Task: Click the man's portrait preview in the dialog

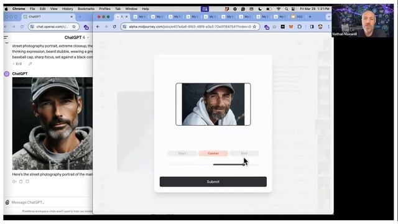Action: tap(213, 104)
